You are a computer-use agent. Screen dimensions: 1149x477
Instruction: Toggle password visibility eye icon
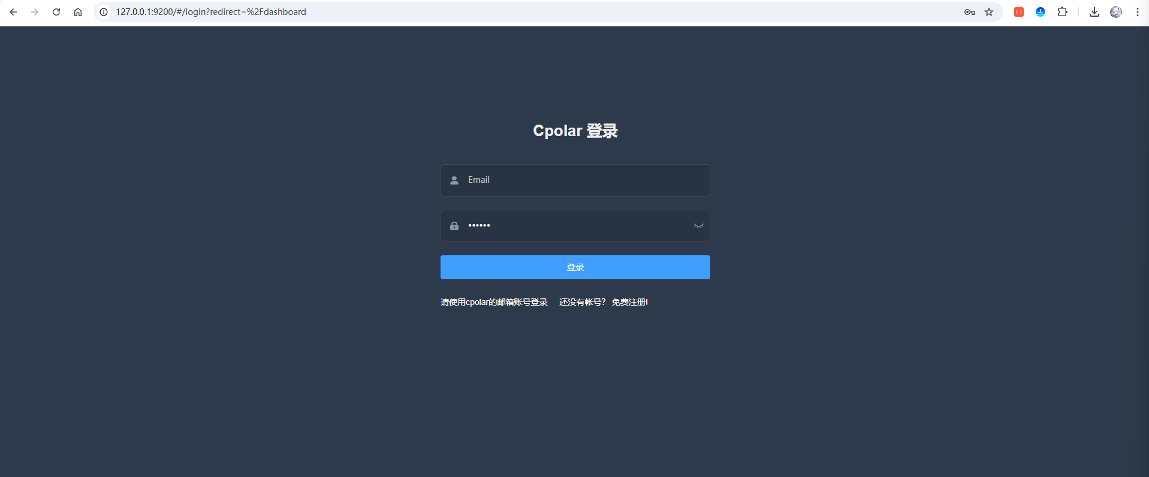698,226
